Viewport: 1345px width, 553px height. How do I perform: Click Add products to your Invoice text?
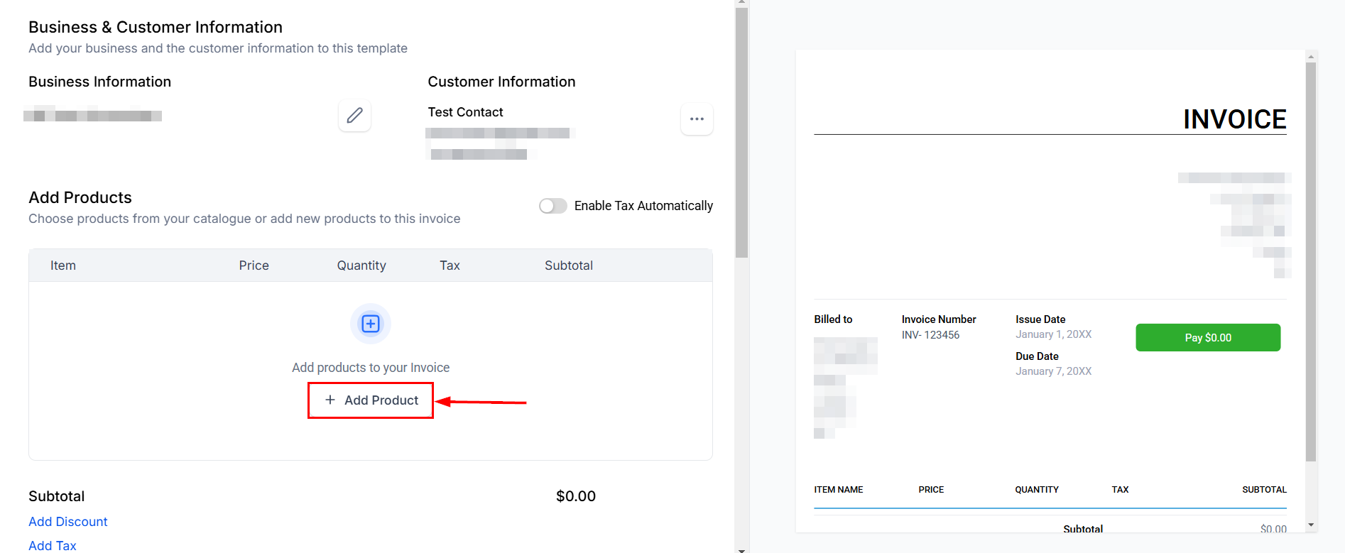tap(371, 368)
